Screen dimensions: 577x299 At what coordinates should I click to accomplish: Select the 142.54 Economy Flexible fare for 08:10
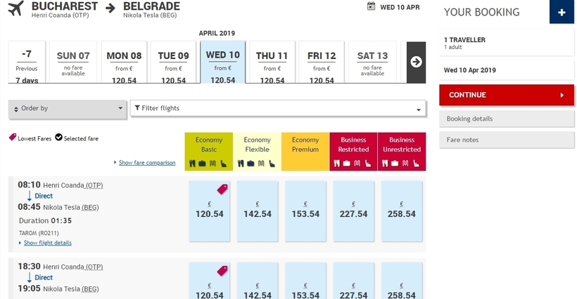[x=258, y=211]
